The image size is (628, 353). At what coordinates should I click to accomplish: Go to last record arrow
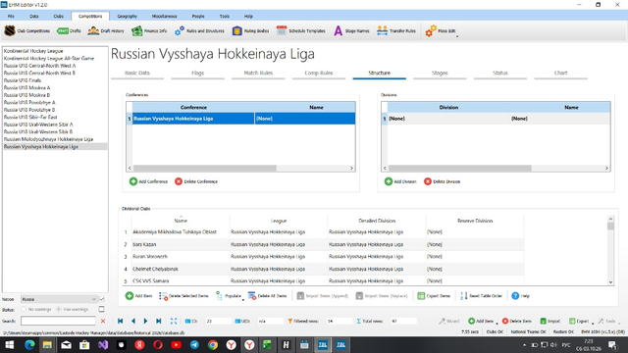pyautogui.click(x=159, y=321)
